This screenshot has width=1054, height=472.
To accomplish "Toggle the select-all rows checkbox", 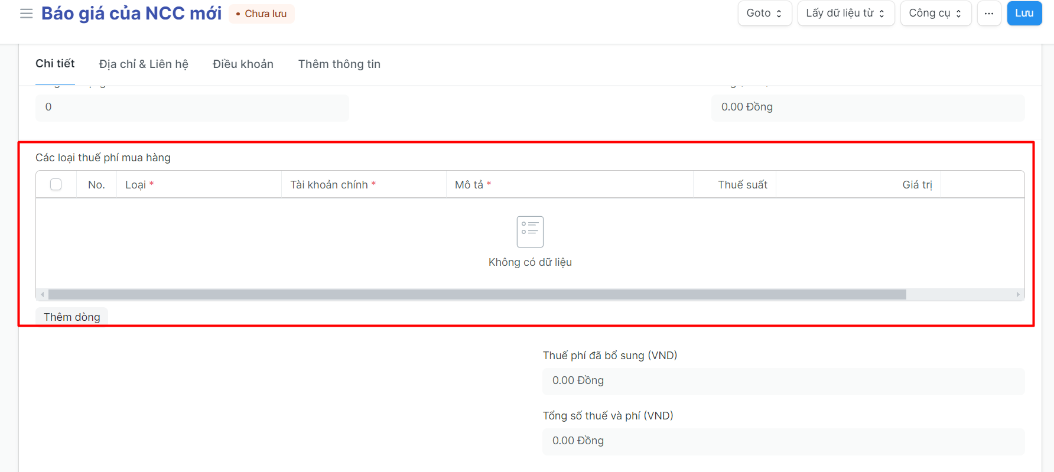I will pos(56,185).
